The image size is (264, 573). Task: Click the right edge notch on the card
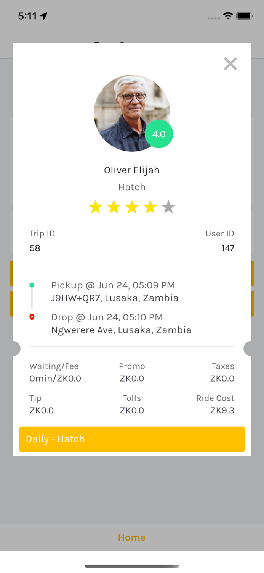point(248,348)
